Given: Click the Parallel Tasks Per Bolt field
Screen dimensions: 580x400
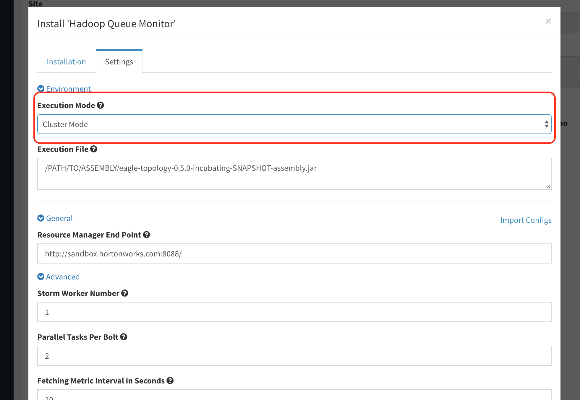Looking at the screenshot, I should click(x=294, y=356).
